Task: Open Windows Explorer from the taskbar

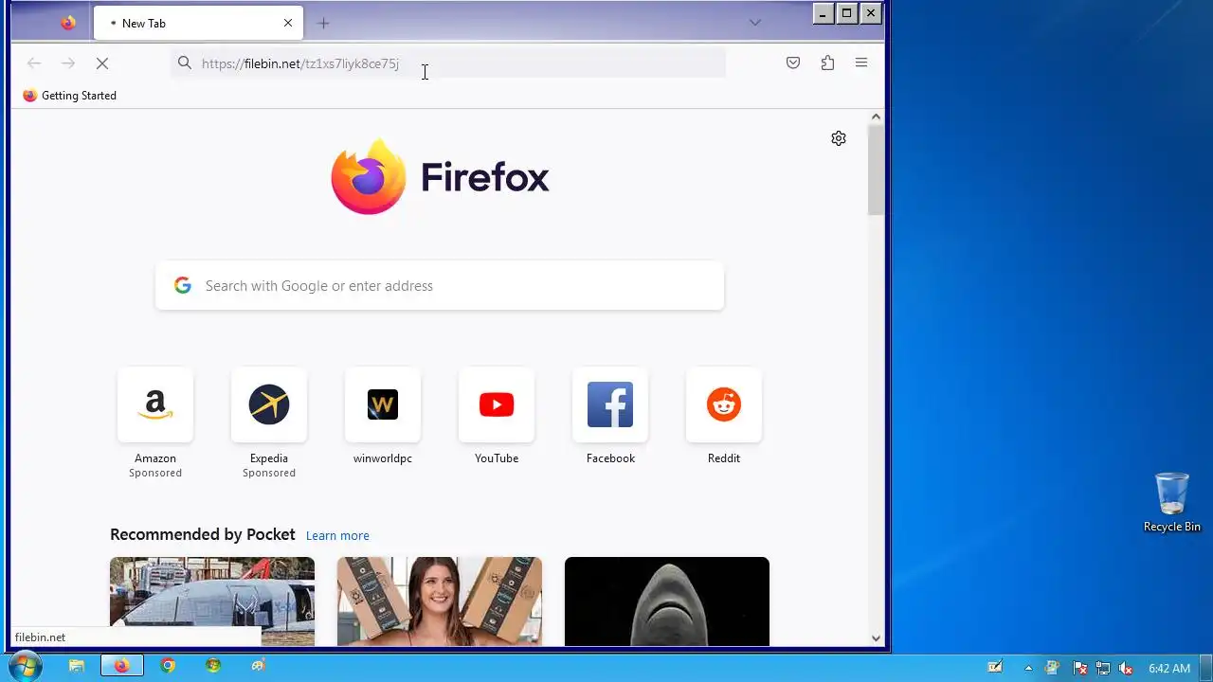Action: tap(77, 667)
